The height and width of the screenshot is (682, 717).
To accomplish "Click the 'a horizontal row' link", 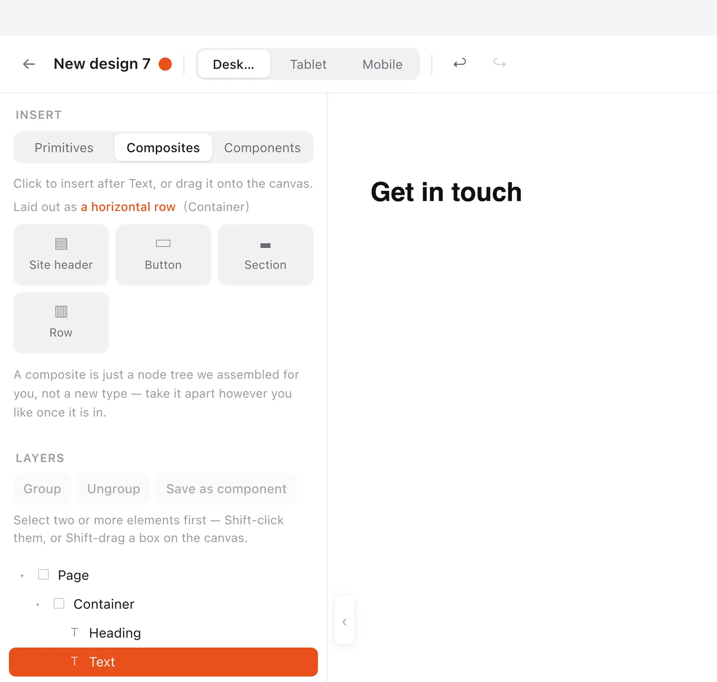I will [x=128, y=207].
